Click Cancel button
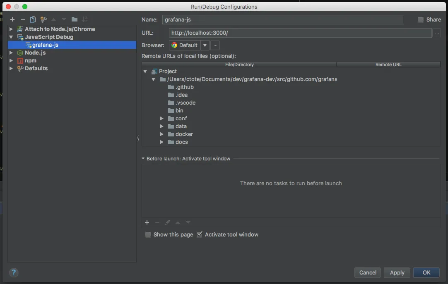The image size is (448, 284). click(368, 272)
